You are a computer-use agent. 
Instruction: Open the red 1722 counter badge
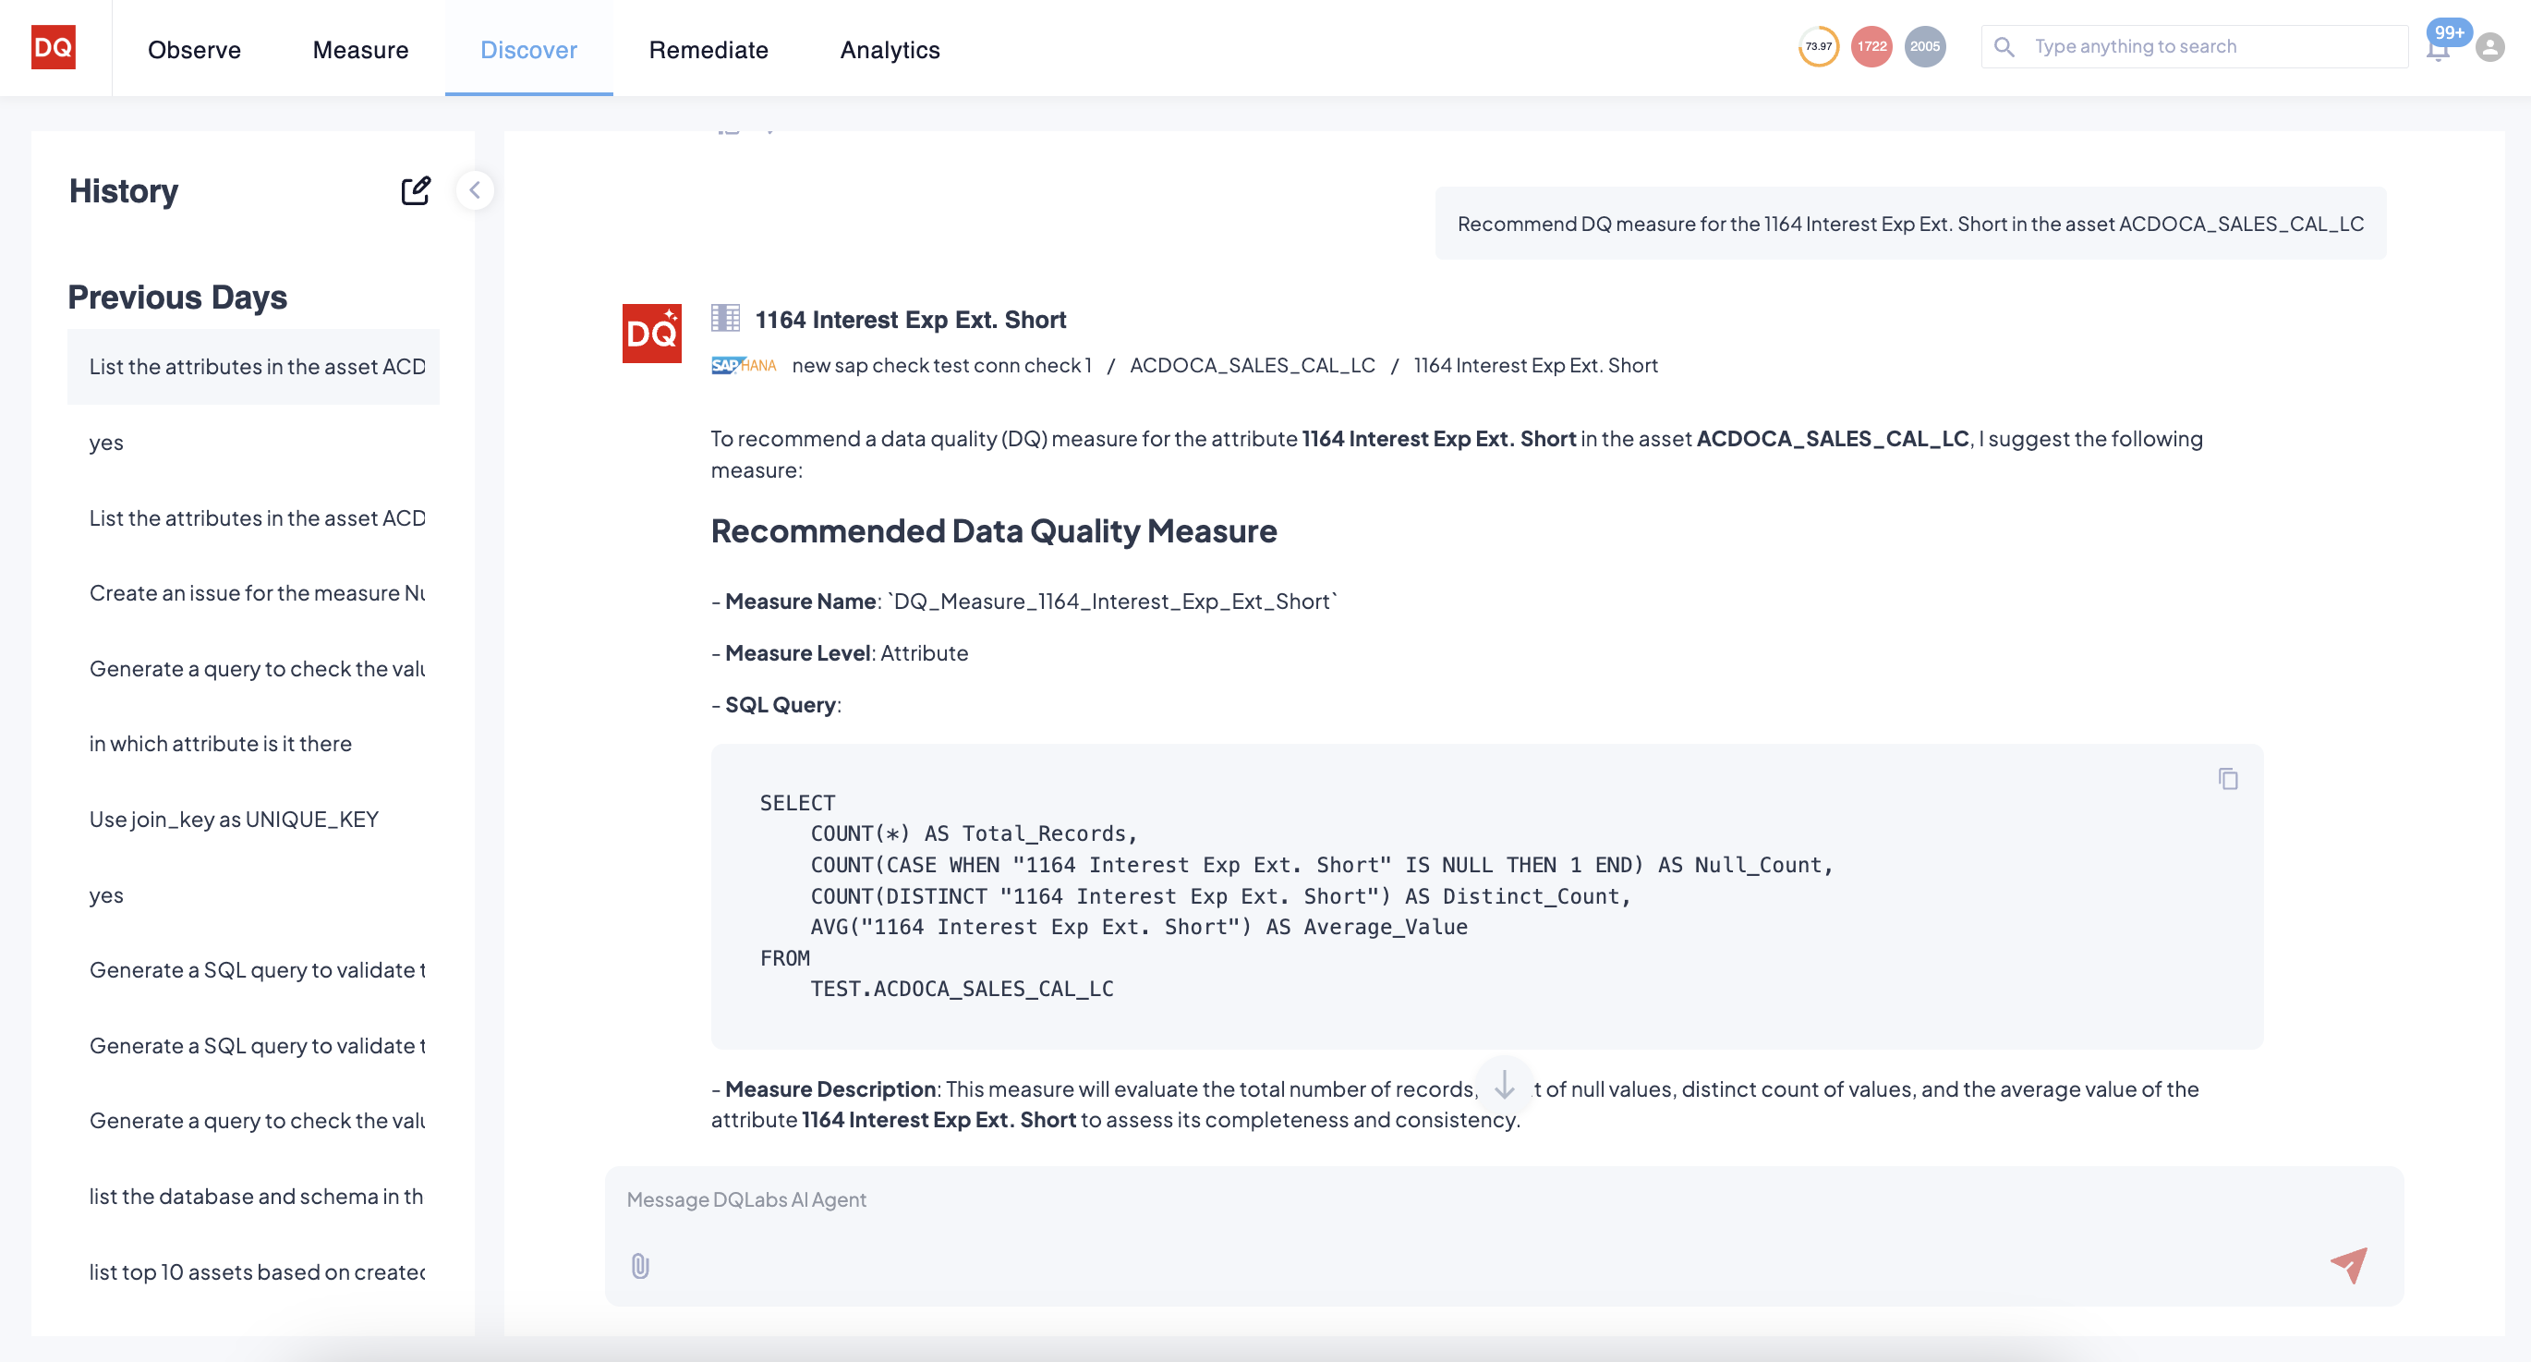tap(1870, 46)
